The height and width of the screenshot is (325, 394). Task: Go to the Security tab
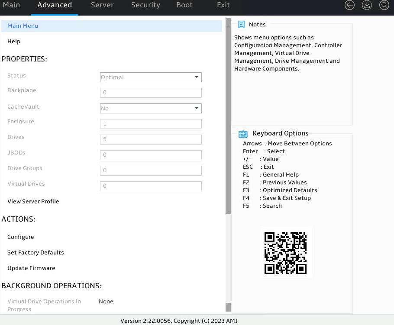click(145, 5)
